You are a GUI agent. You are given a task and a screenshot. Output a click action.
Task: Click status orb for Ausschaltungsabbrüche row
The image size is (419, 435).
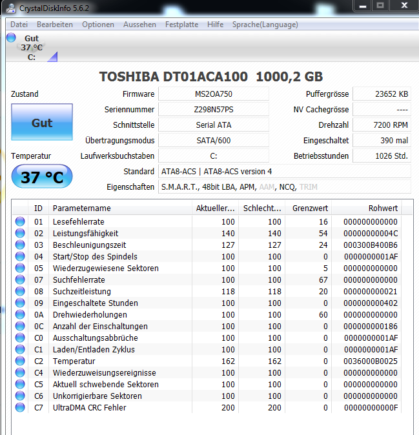20,338
